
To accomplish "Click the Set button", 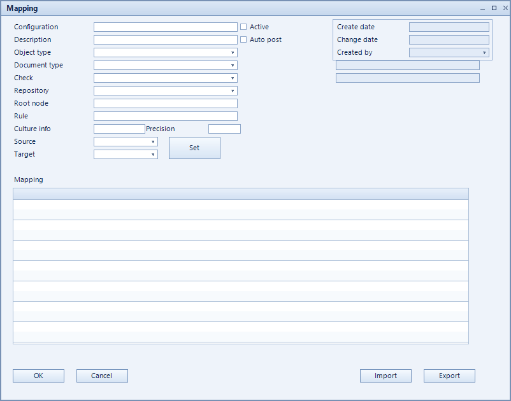I will tap(194, 148).
